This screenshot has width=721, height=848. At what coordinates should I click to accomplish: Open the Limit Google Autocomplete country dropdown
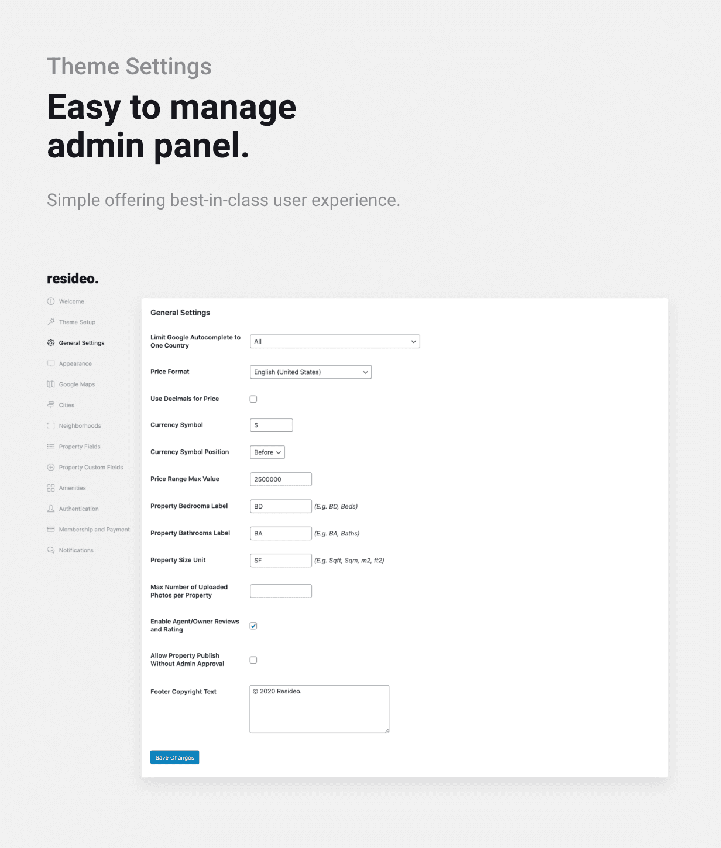pyautogui.click(x=335, y=342)
